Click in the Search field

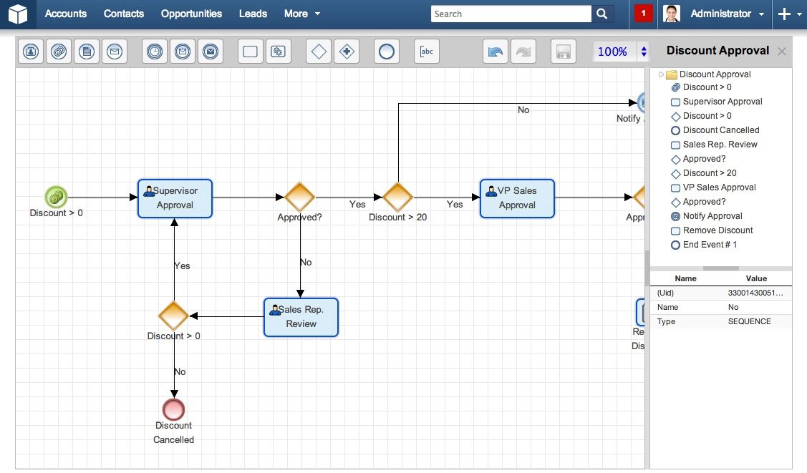pos(511,14)
